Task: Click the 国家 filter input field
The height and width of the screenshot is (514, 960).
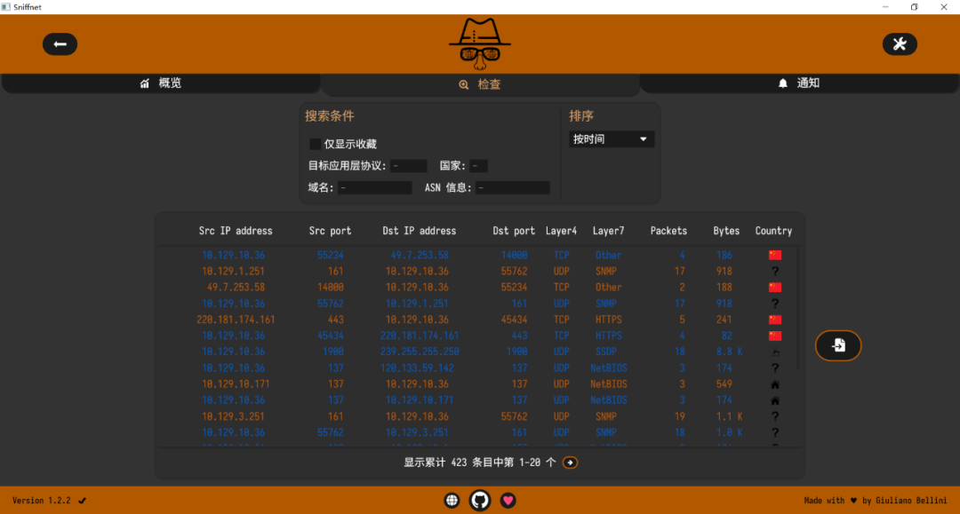Action: [x=478, y=166]
